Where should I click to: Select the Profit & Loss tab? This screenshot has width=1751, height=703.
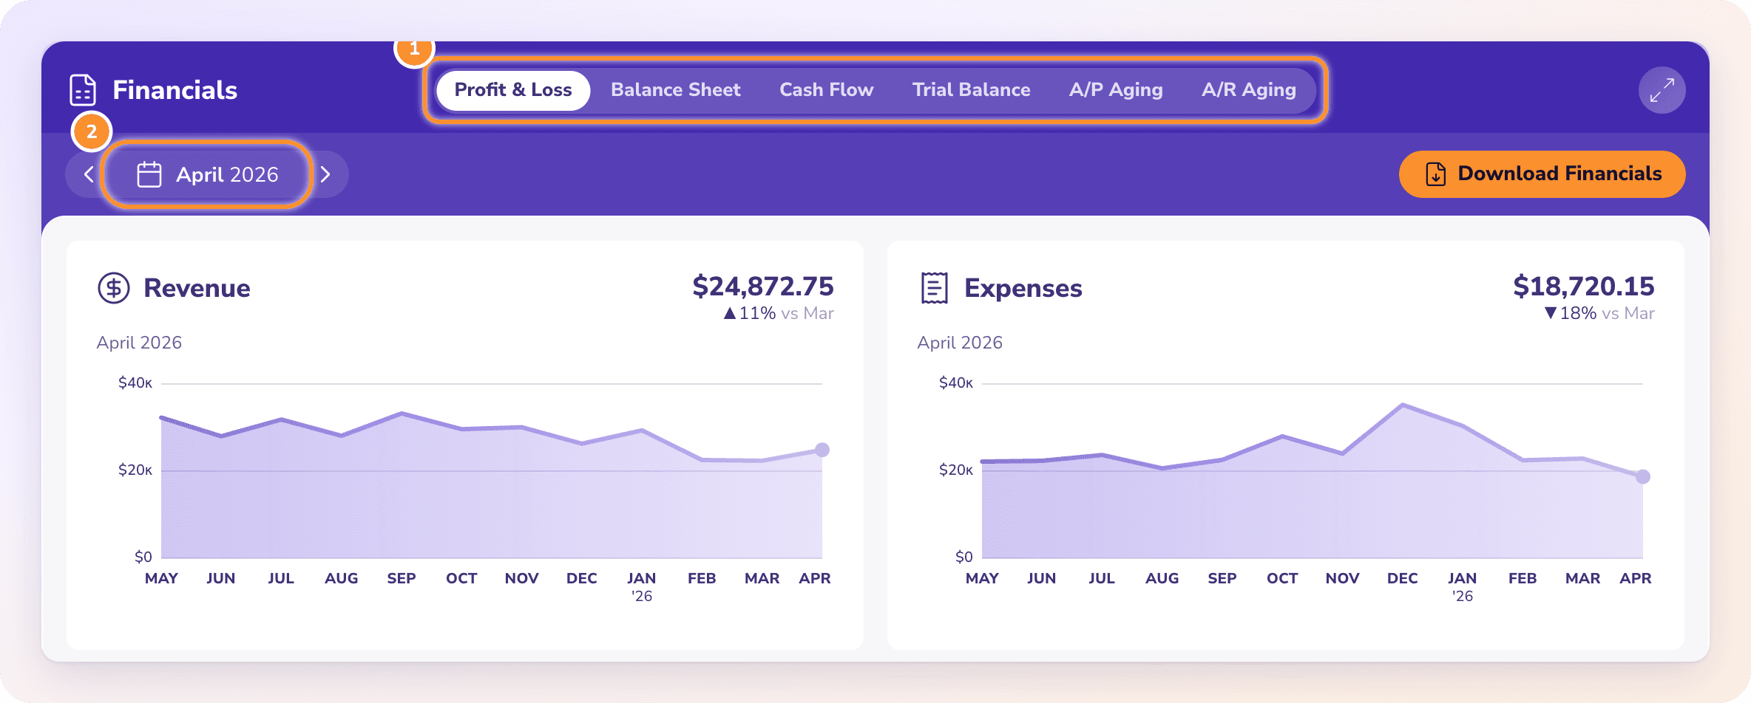(x=513, y=90)
